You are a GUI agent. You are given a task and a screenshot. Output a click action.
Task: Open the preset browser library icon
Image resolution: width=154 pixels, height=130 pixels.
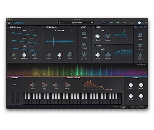pos(60,23)
